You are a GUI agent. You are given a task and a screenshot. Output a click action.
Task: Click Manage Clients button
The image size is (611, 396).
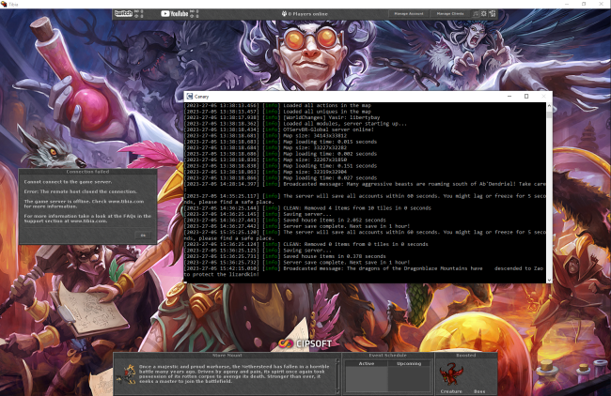point(450,14)
